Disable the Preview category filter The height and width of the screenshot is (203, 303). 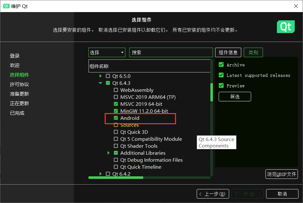click(221, 85)
